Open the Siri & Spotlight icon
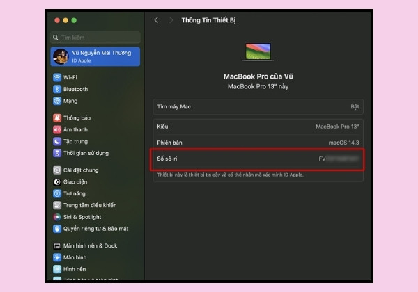 (x=57, y=217)
